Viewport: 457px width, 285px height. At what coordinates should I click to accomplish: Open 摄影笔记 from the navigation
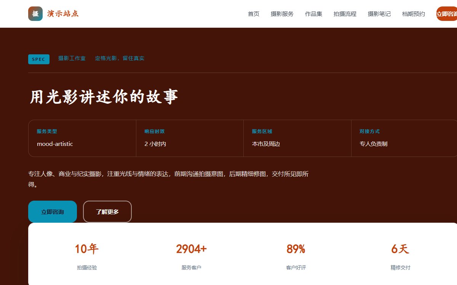coord(379,14)
